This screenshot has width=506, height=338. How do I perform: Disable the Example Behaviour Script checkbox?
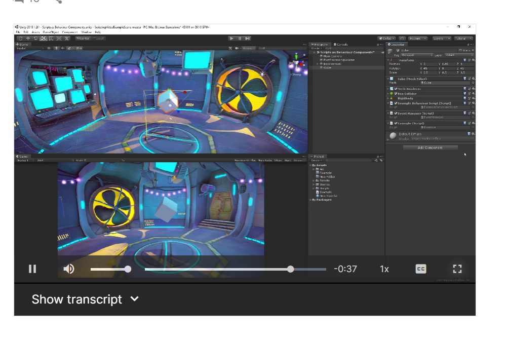tap(396, 103)
